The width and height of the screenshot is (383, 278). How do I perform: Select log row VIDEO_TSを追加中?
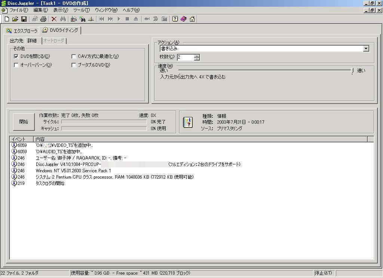[x=191, y=145]
